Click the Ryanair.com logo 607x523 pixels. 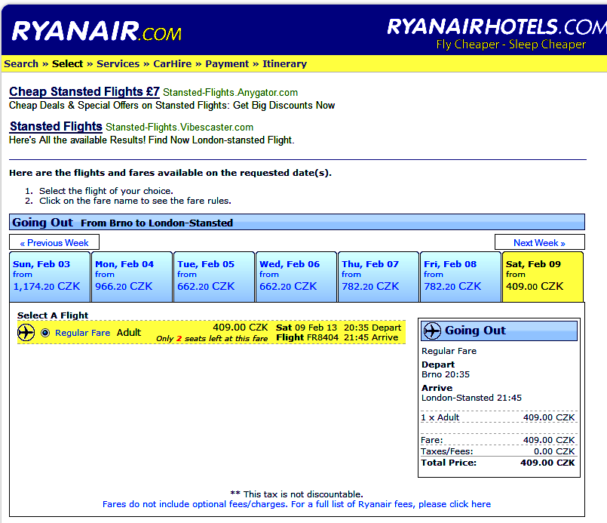[97, 31]
